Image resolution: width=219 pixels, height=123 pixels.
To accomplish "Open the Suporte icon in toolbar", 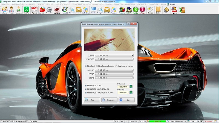I will pos(174,10).
